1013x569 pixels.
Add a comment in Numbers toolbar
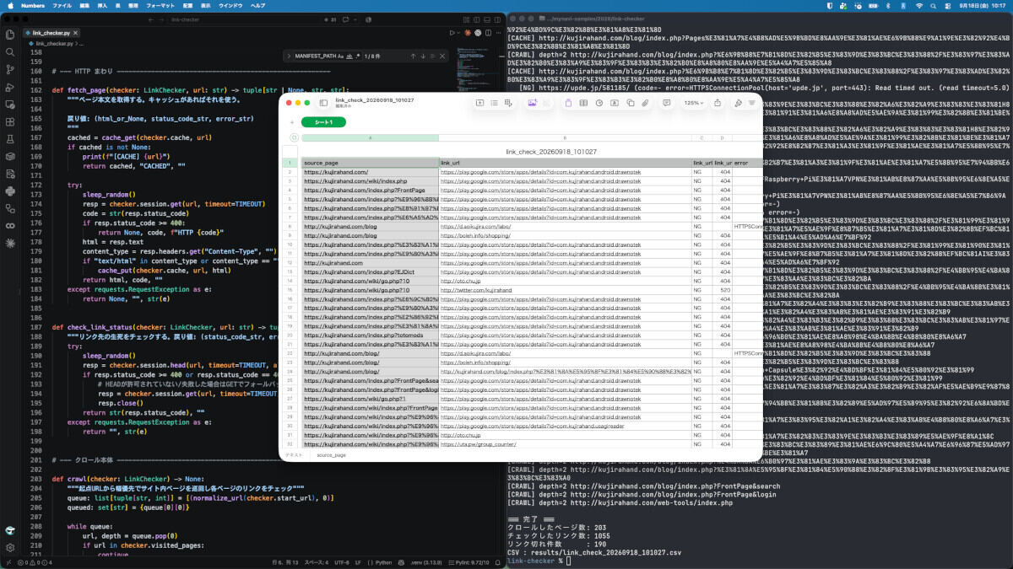667,103
